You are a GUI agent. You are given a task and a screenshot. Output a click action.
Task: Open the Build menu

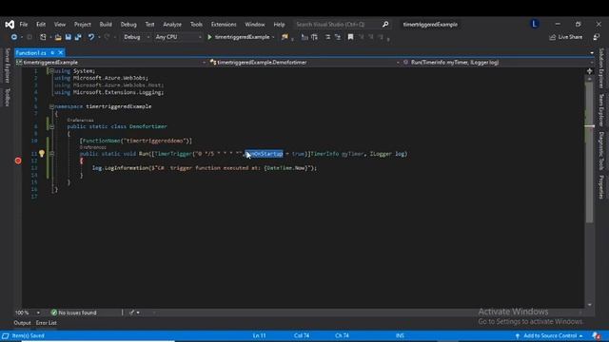point(106,25)
